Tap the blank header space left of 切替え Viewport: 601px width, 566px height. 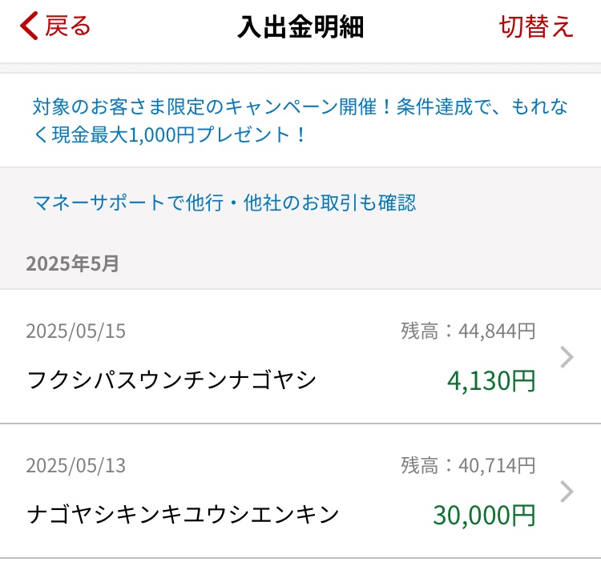point(433,26)
